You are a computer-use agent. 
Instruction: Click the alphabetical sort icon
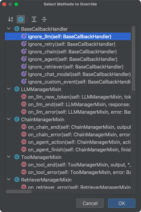(x=11, y=19)
